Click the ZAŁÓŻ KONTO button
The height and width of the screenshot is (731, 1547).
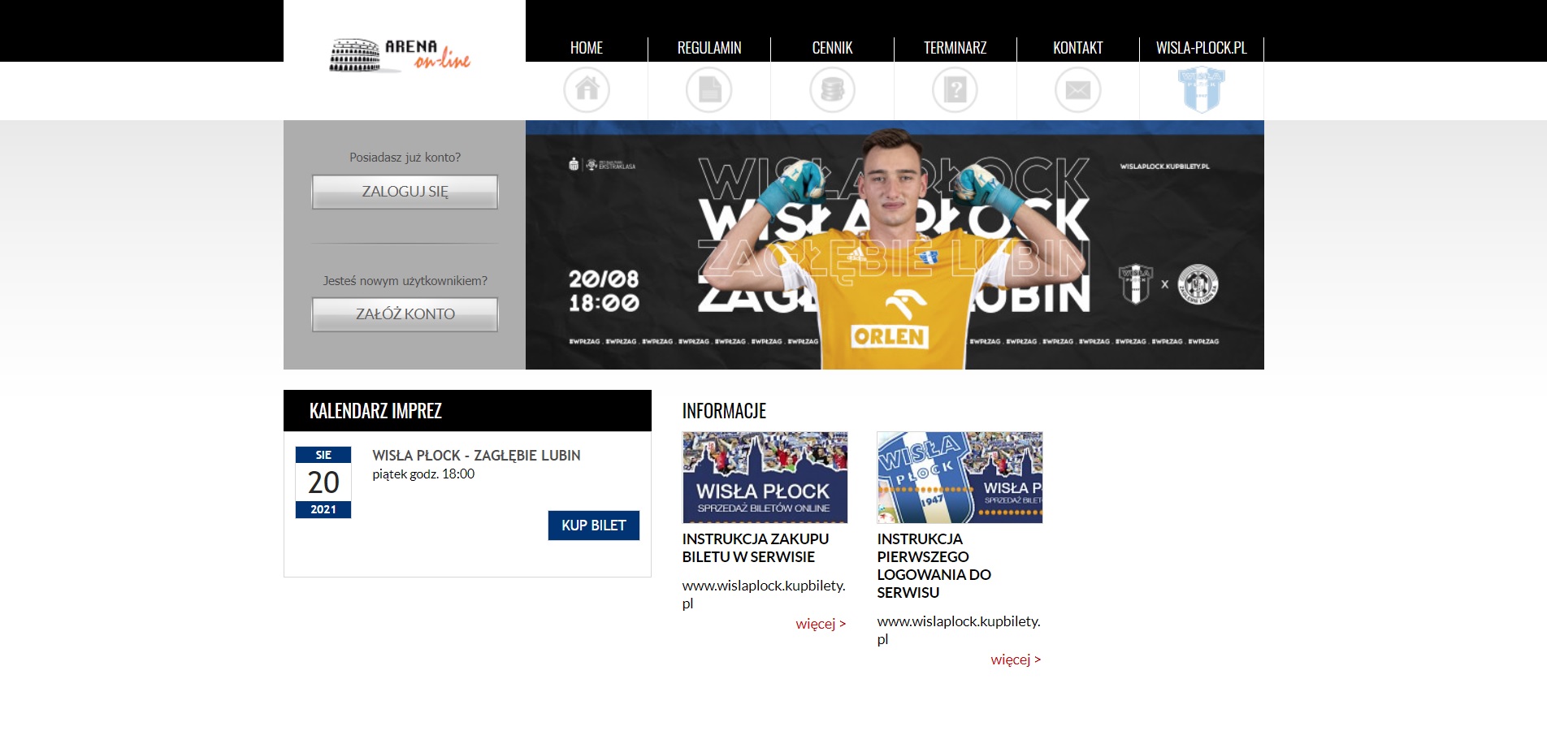[x=405, y=314]
